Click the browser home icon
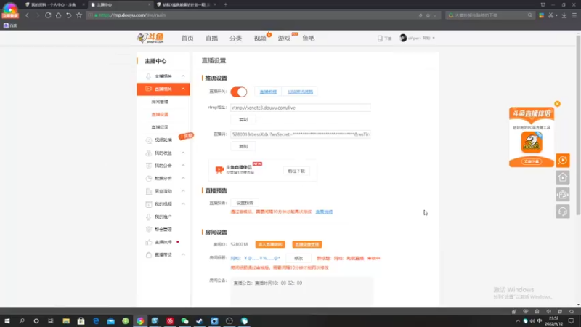 pyautogui.click(x=58, y=15)
